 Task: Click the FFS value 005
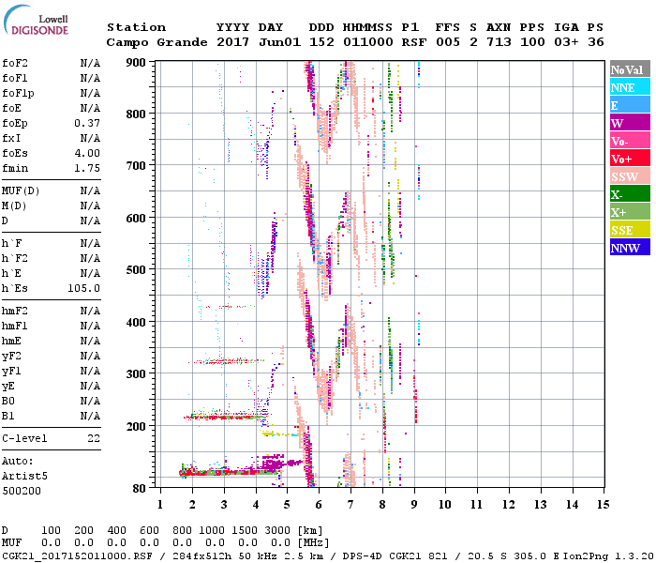(x=448, y=42)
